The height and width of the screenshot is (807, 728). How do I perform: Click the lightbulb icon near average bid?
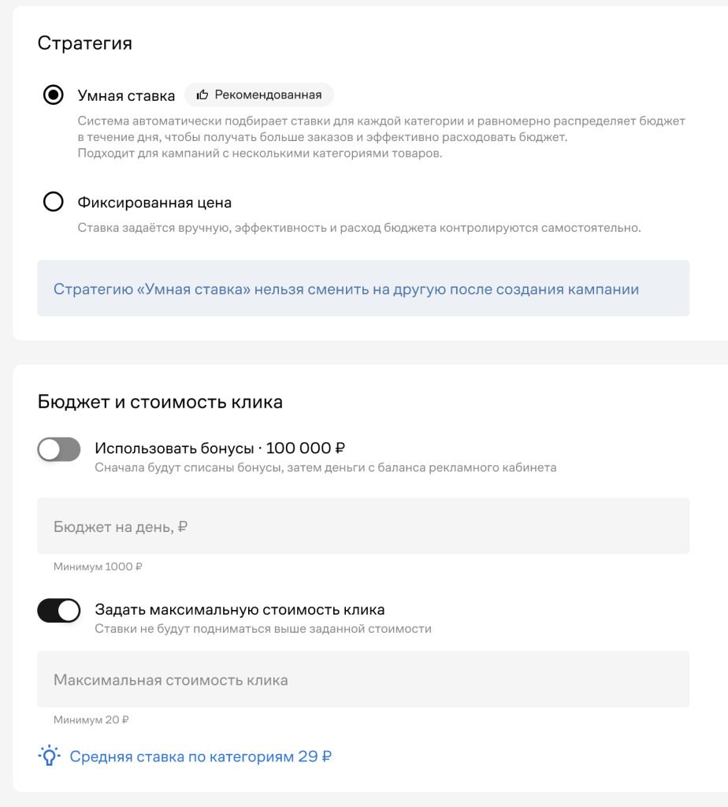point(49,756)
